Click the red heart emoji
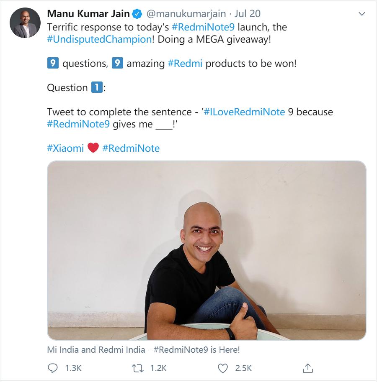 [93, 148]
